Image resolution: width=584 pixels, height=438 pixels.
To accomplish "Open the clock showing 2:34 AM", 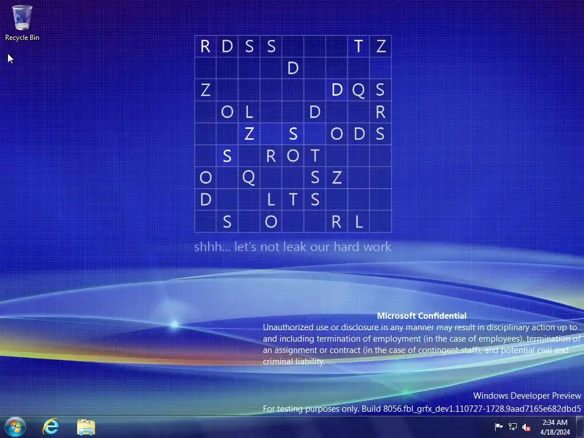I will [555, 427].
